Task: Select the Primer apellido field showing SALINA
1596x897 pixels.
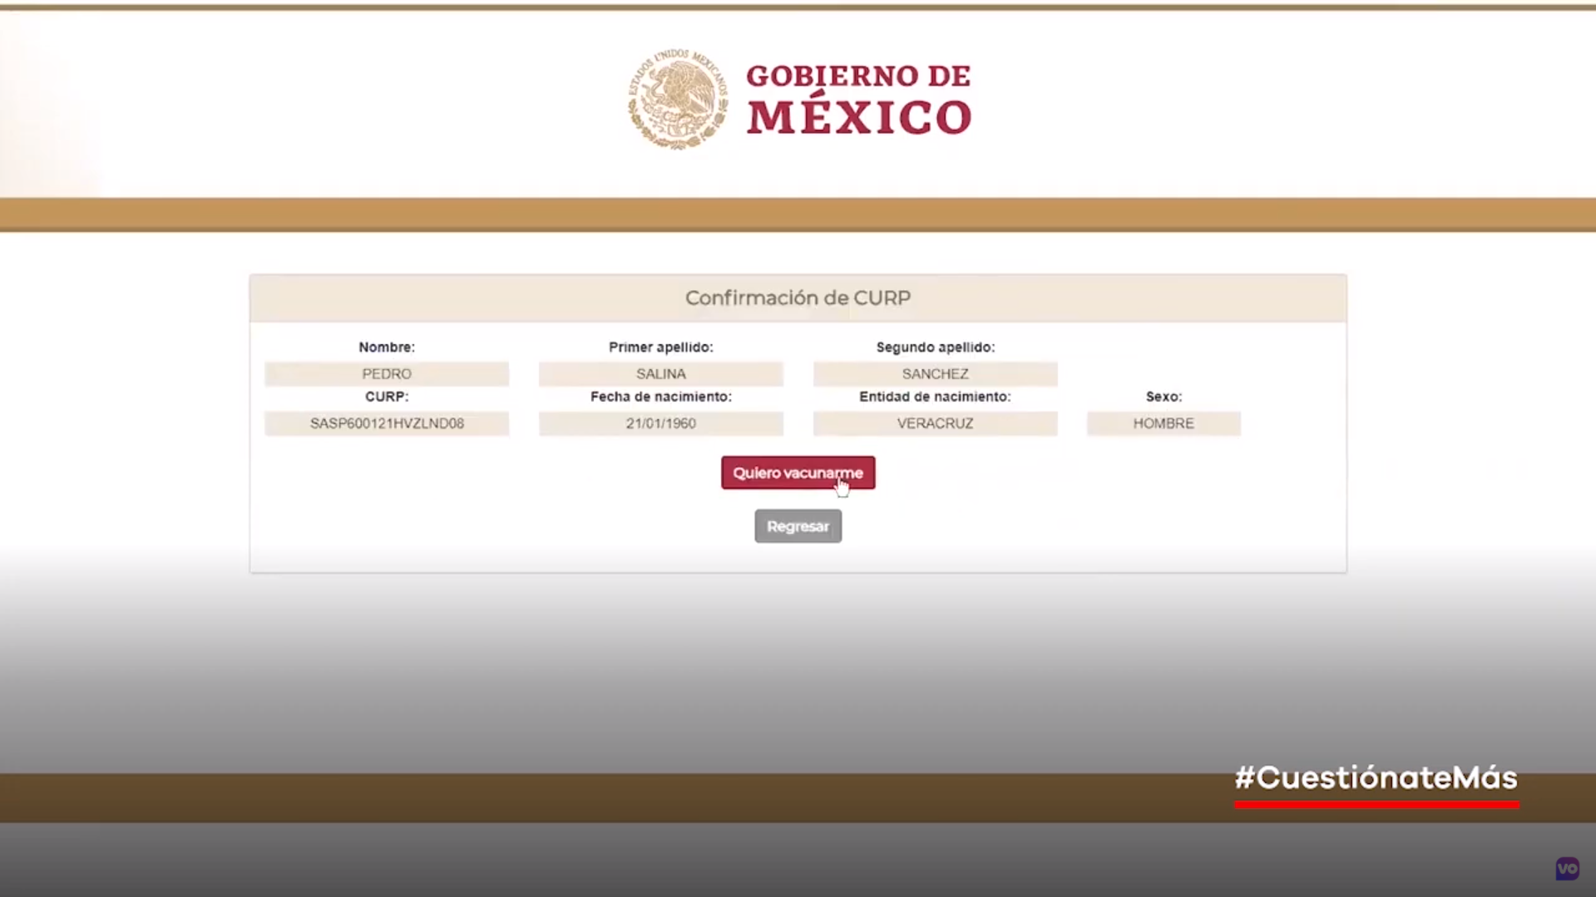Action: [x=660, y=373]
